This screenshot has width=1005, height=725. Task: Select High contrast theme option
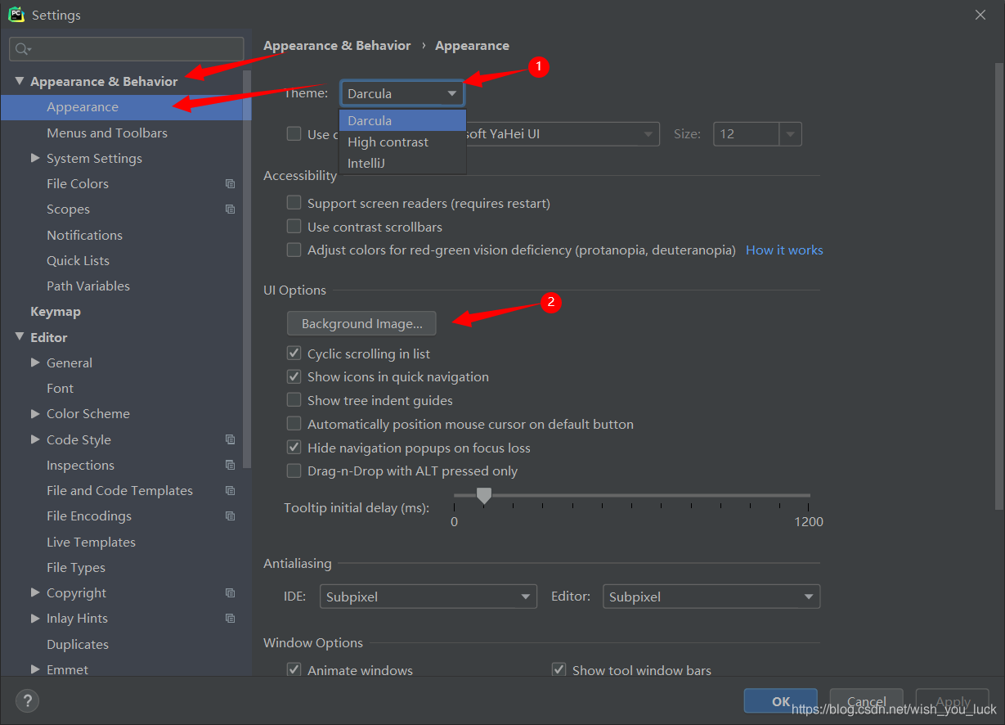point(388,142)
